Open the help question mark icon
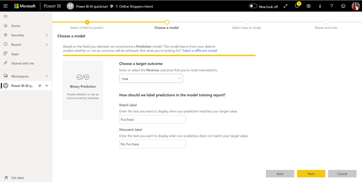362x182 pixels. point(332,6)
